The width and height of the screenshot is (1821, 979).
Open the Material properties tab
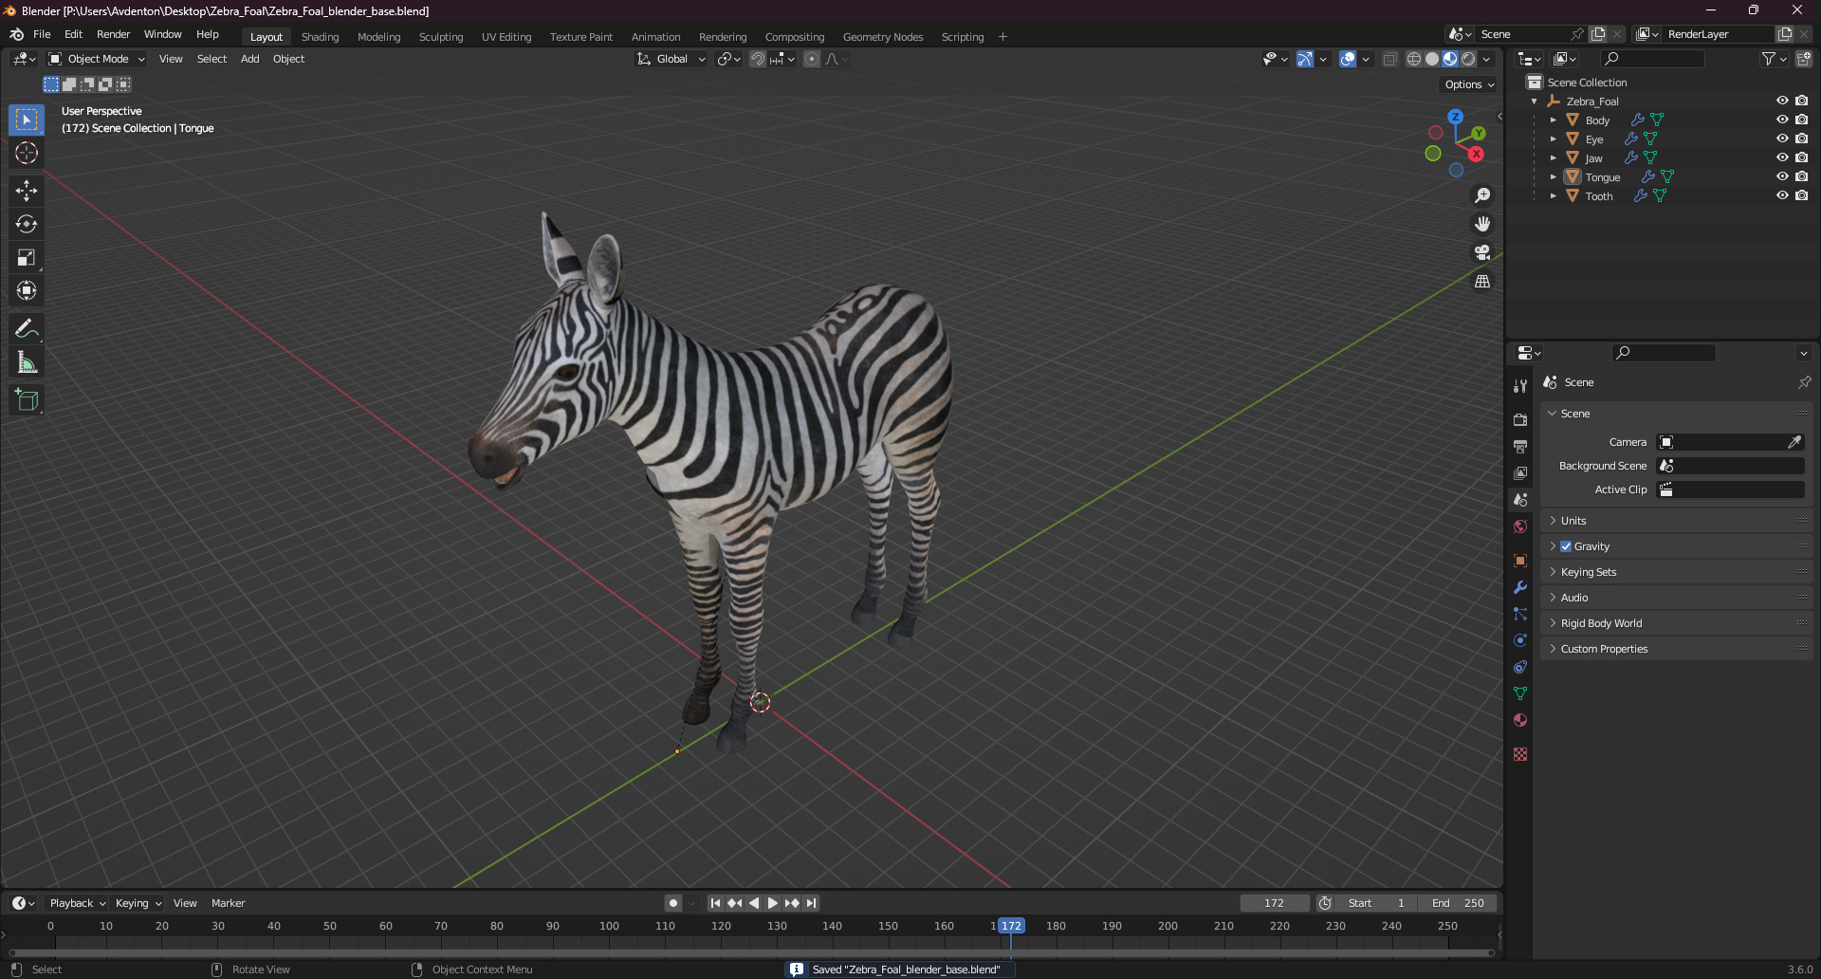[x=1520, y=720]
